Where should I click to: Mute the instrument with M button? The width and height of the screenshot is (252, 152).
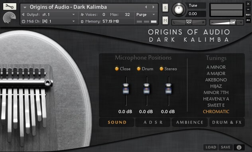pos(165,20)
